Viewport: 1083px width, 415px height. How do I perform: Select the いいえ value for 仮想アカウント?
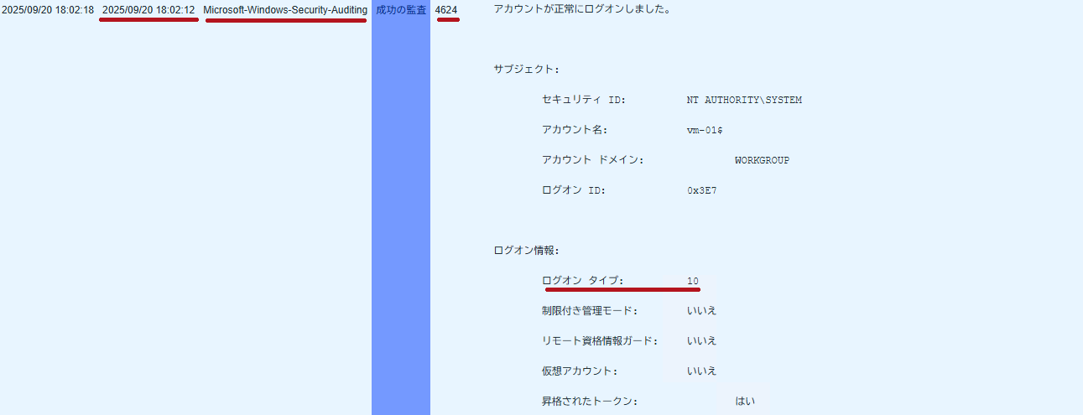coord(701,371)
